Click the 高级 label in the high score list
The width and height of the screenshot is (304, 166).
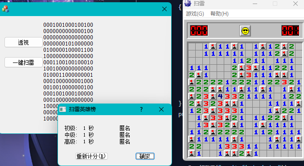[70, 141]
